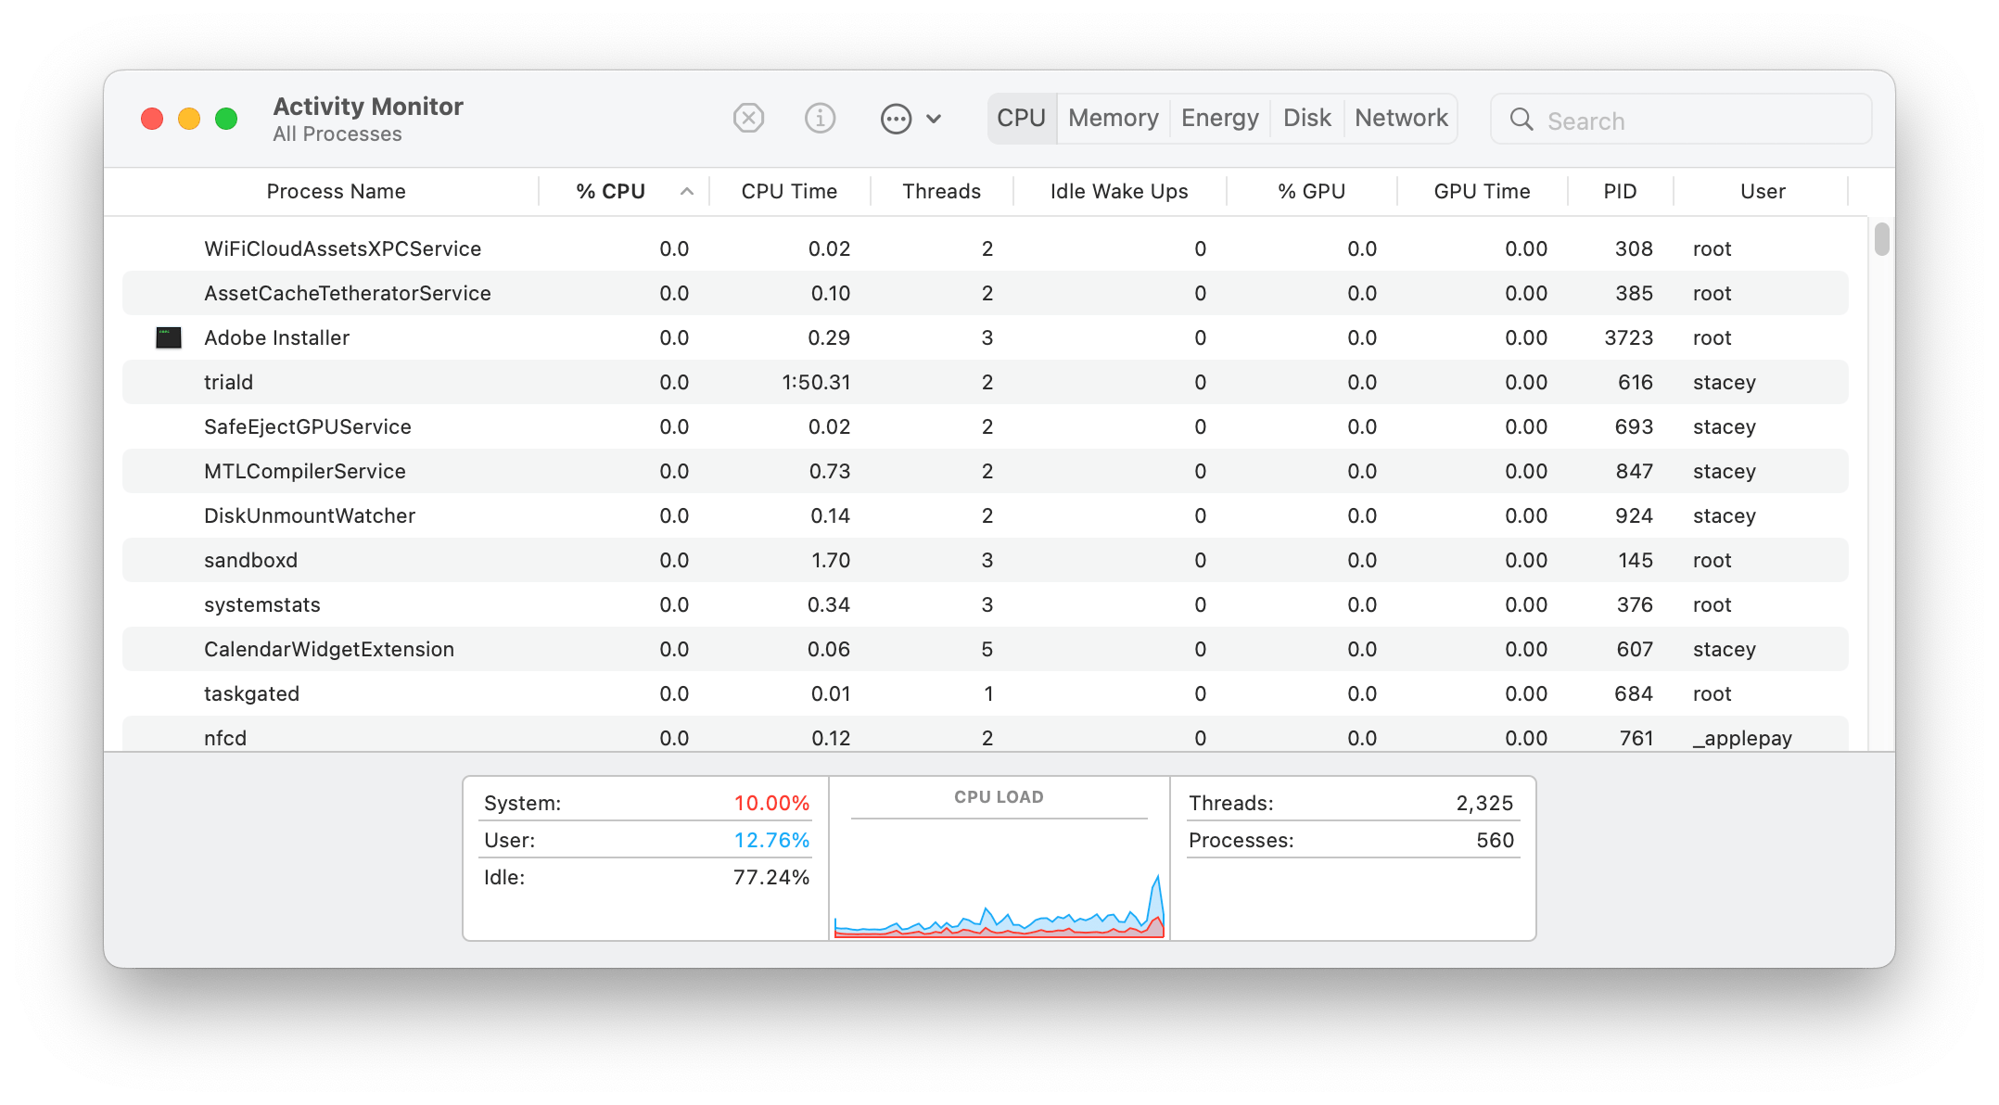Click the CPU Load graph area

click(x=1000, y=871)
